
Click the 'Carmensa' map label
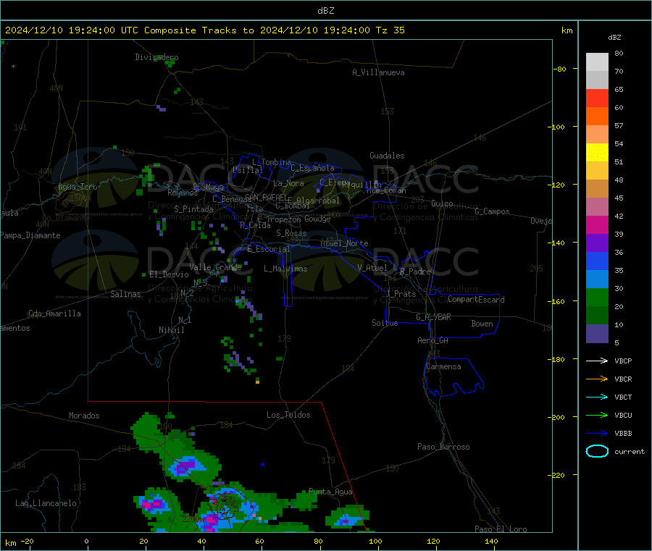443,366
